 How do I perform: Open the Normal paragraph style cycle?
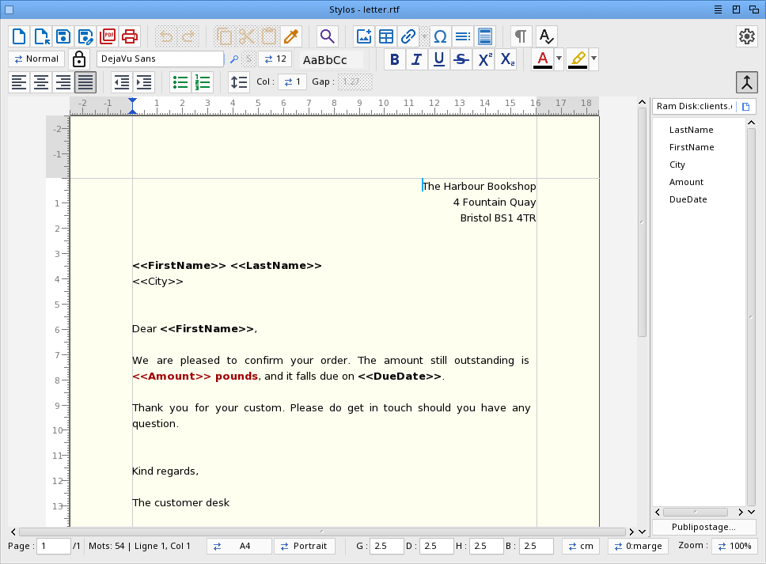[36, 59]
